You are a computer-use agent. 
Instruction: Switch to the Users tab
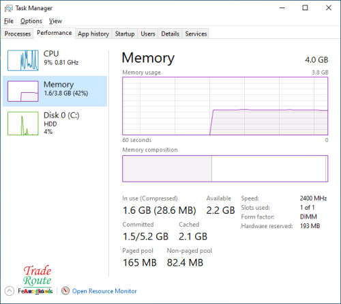click(148, 33)
